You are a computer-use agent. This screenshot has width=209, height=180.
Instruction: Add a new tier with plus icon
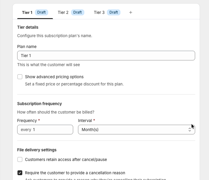(130, 12)
